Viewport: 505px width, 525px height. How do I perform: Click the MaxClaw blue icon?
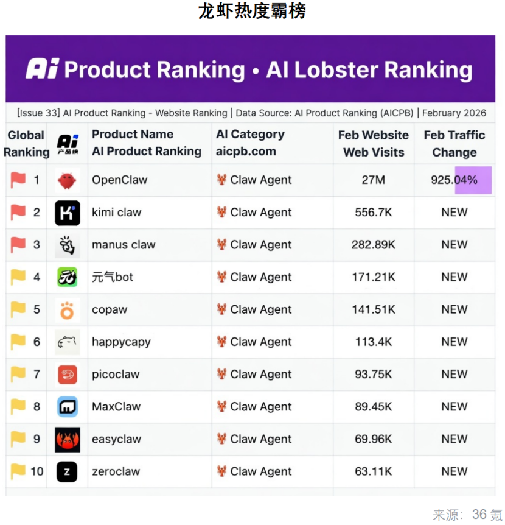coord(68,407)
